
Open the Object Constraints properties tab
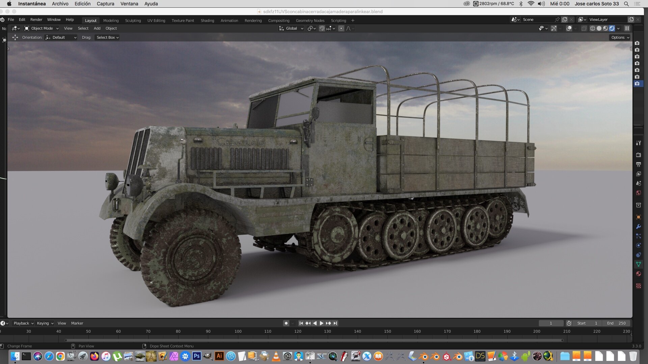[x=638, y=255]
